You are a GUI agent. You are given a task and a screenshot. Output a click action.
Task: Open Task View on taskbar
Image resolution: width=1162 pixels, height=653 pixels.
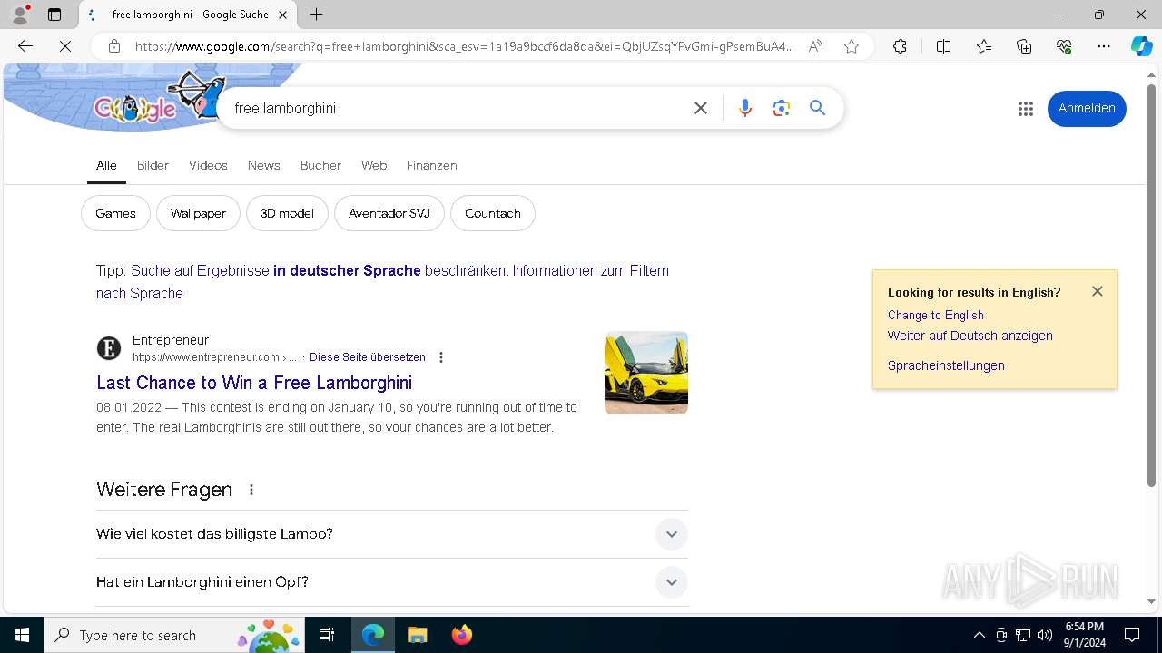coord(327,635)
